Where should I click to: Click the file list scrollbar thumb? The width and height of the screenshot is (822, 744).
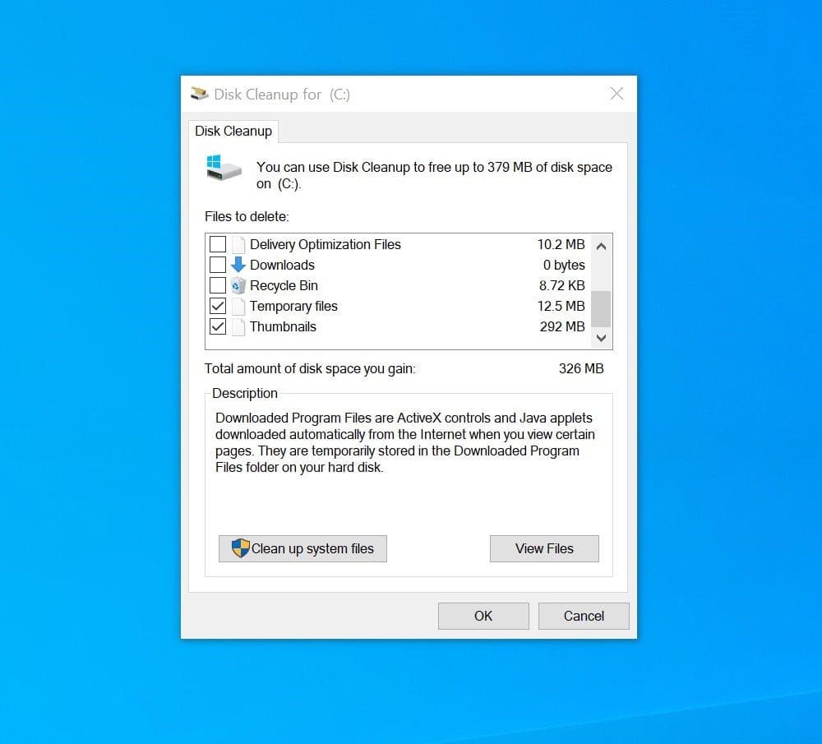click(x=602, y=309)
